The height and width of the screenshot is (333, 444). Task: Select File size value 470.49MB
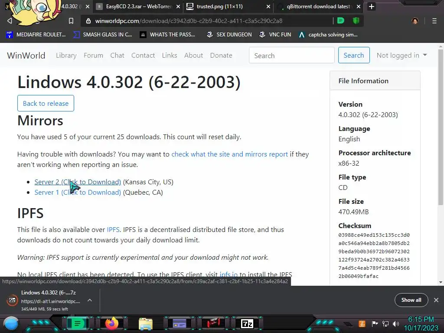tap(354, 212)
